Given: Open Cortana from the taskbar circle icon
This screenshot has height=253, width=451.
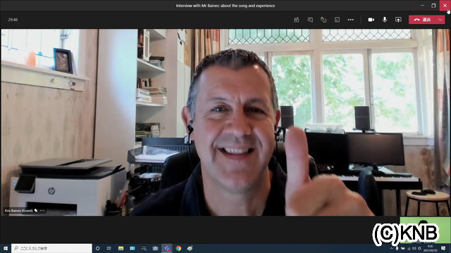Looking at the screenshot, I should (97, 248).
